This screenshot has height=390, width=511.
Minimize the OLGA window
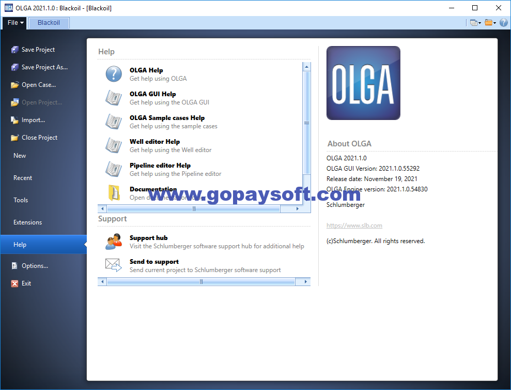[x=452, y=8]
